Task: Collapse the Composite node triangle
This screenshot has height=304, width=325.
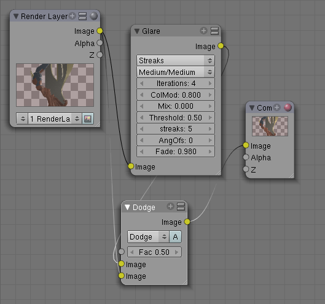Action: (x=252, y=107)
